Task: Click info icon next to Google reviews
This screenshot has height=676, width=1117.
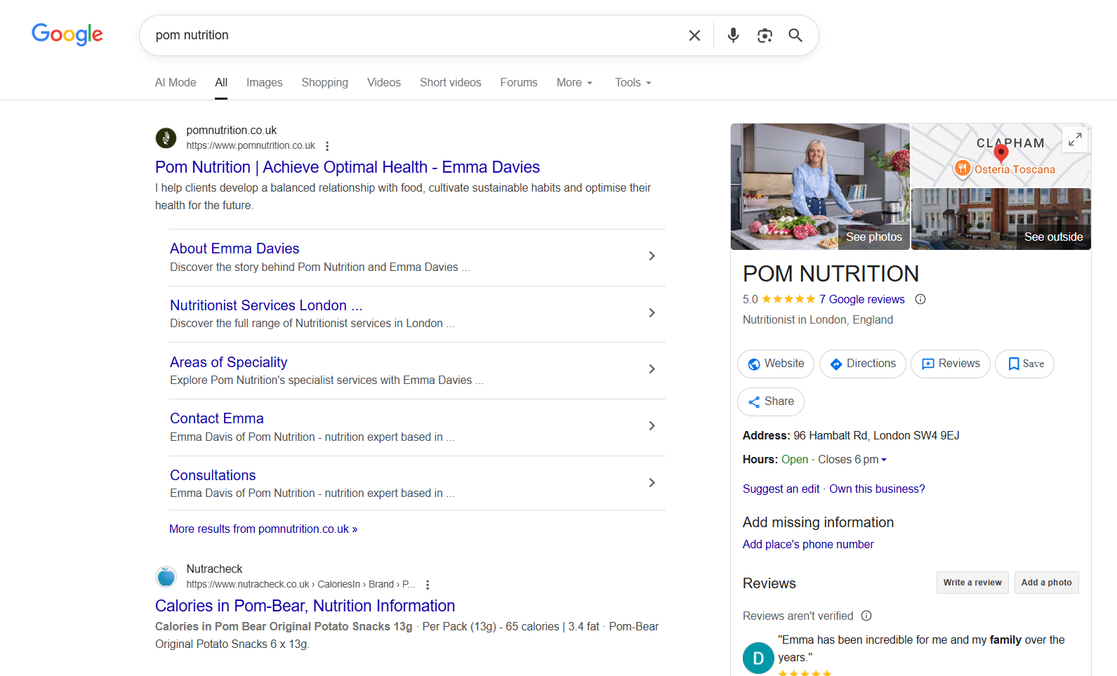Action: coord(920,299)
